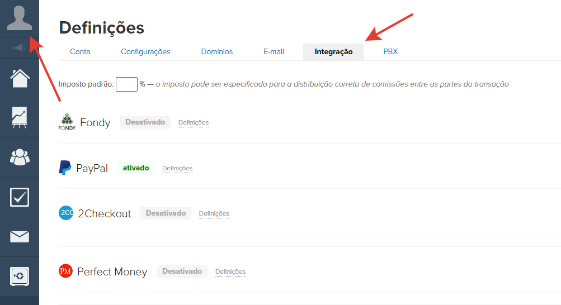Click the PayPal logo icon

coord(65,168)
